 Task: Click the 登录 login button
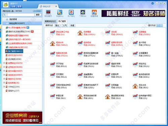(x=19, y=6)
